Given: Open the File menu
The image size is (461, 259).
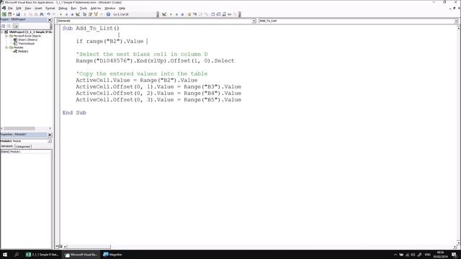Looking at the screenshot, I should pos(10,8).
